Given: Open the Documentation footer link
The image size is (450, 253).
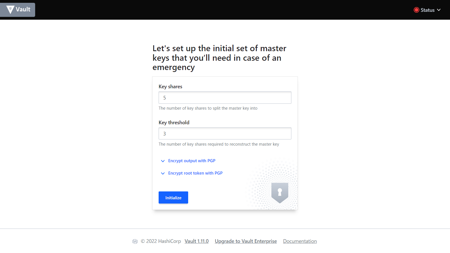Looking at the screenshot, I should click(x=300, y=241).
